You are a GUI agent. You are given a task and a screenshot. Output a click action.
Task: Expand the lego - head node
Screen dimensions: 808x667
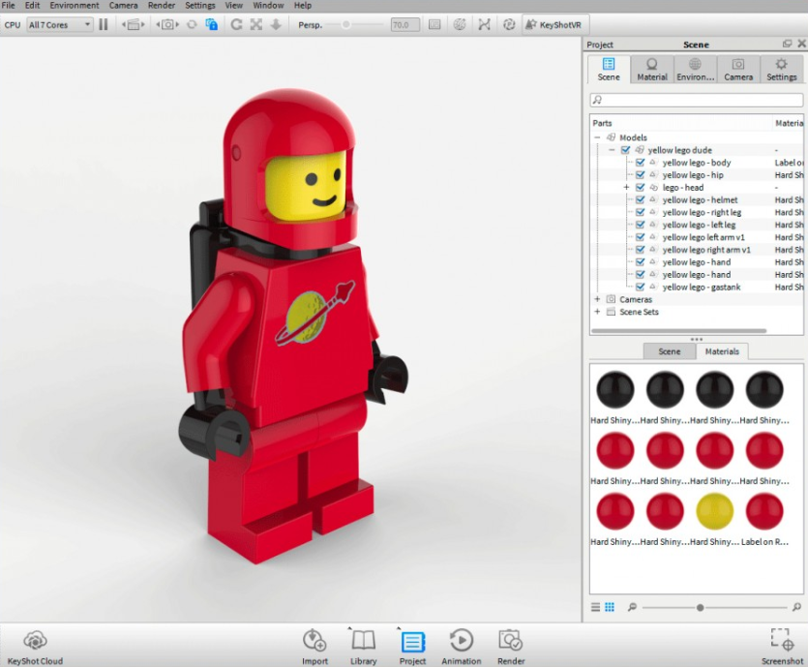coord(626,187)
